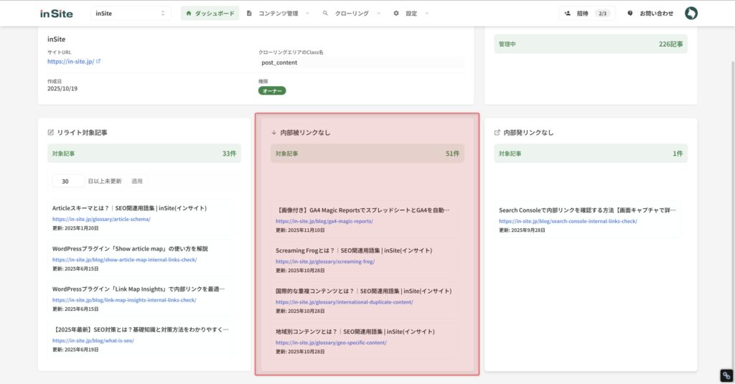Open search-console-internal-links-check URL link
This screenshot has width=735, height=384.
[568, 221]
